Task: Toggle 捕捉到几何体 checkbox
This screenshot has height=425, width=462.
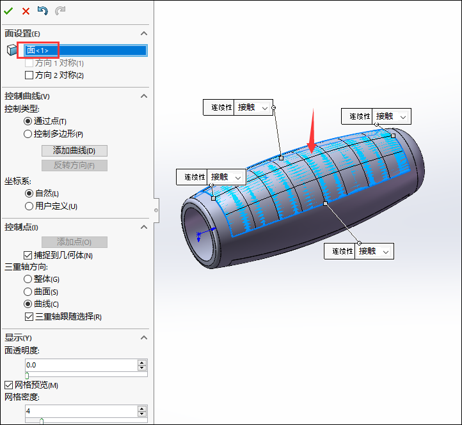Action: 28,255
